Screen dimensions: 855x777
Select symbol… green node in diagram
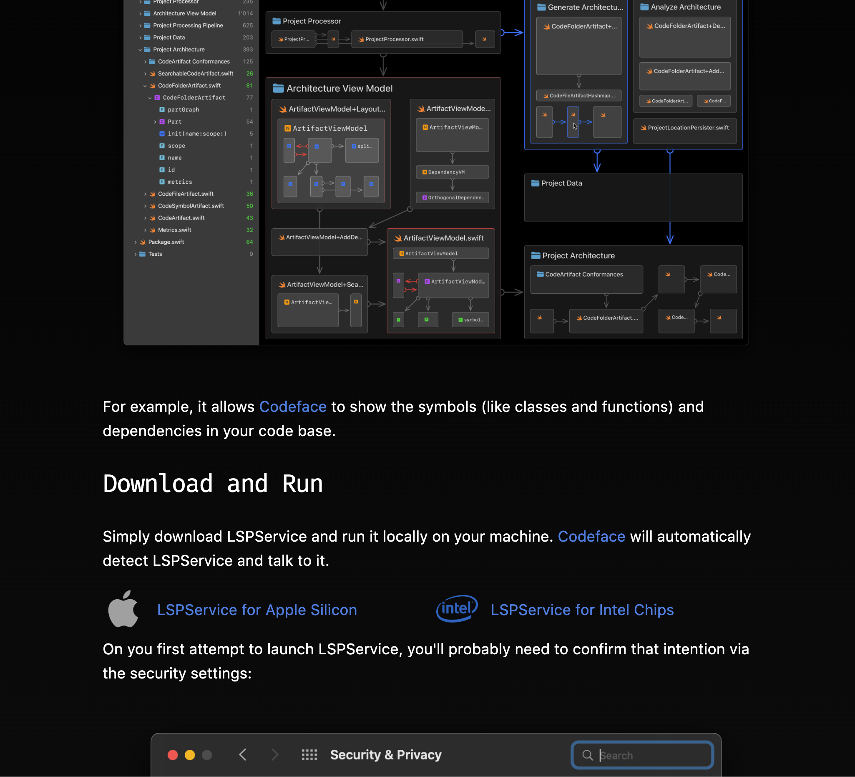(x=470, y=320)
